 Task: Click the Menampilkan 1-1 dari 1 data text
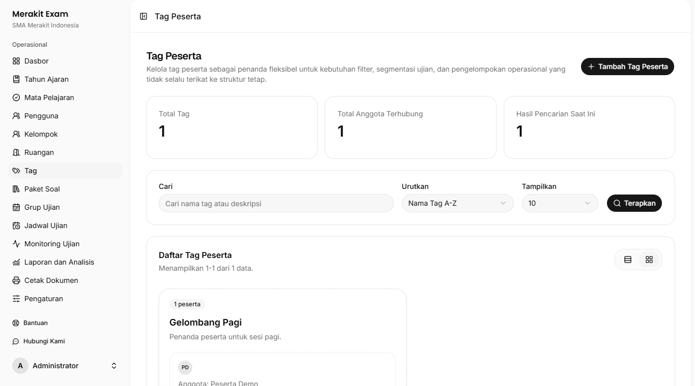(x=206, y=268)
